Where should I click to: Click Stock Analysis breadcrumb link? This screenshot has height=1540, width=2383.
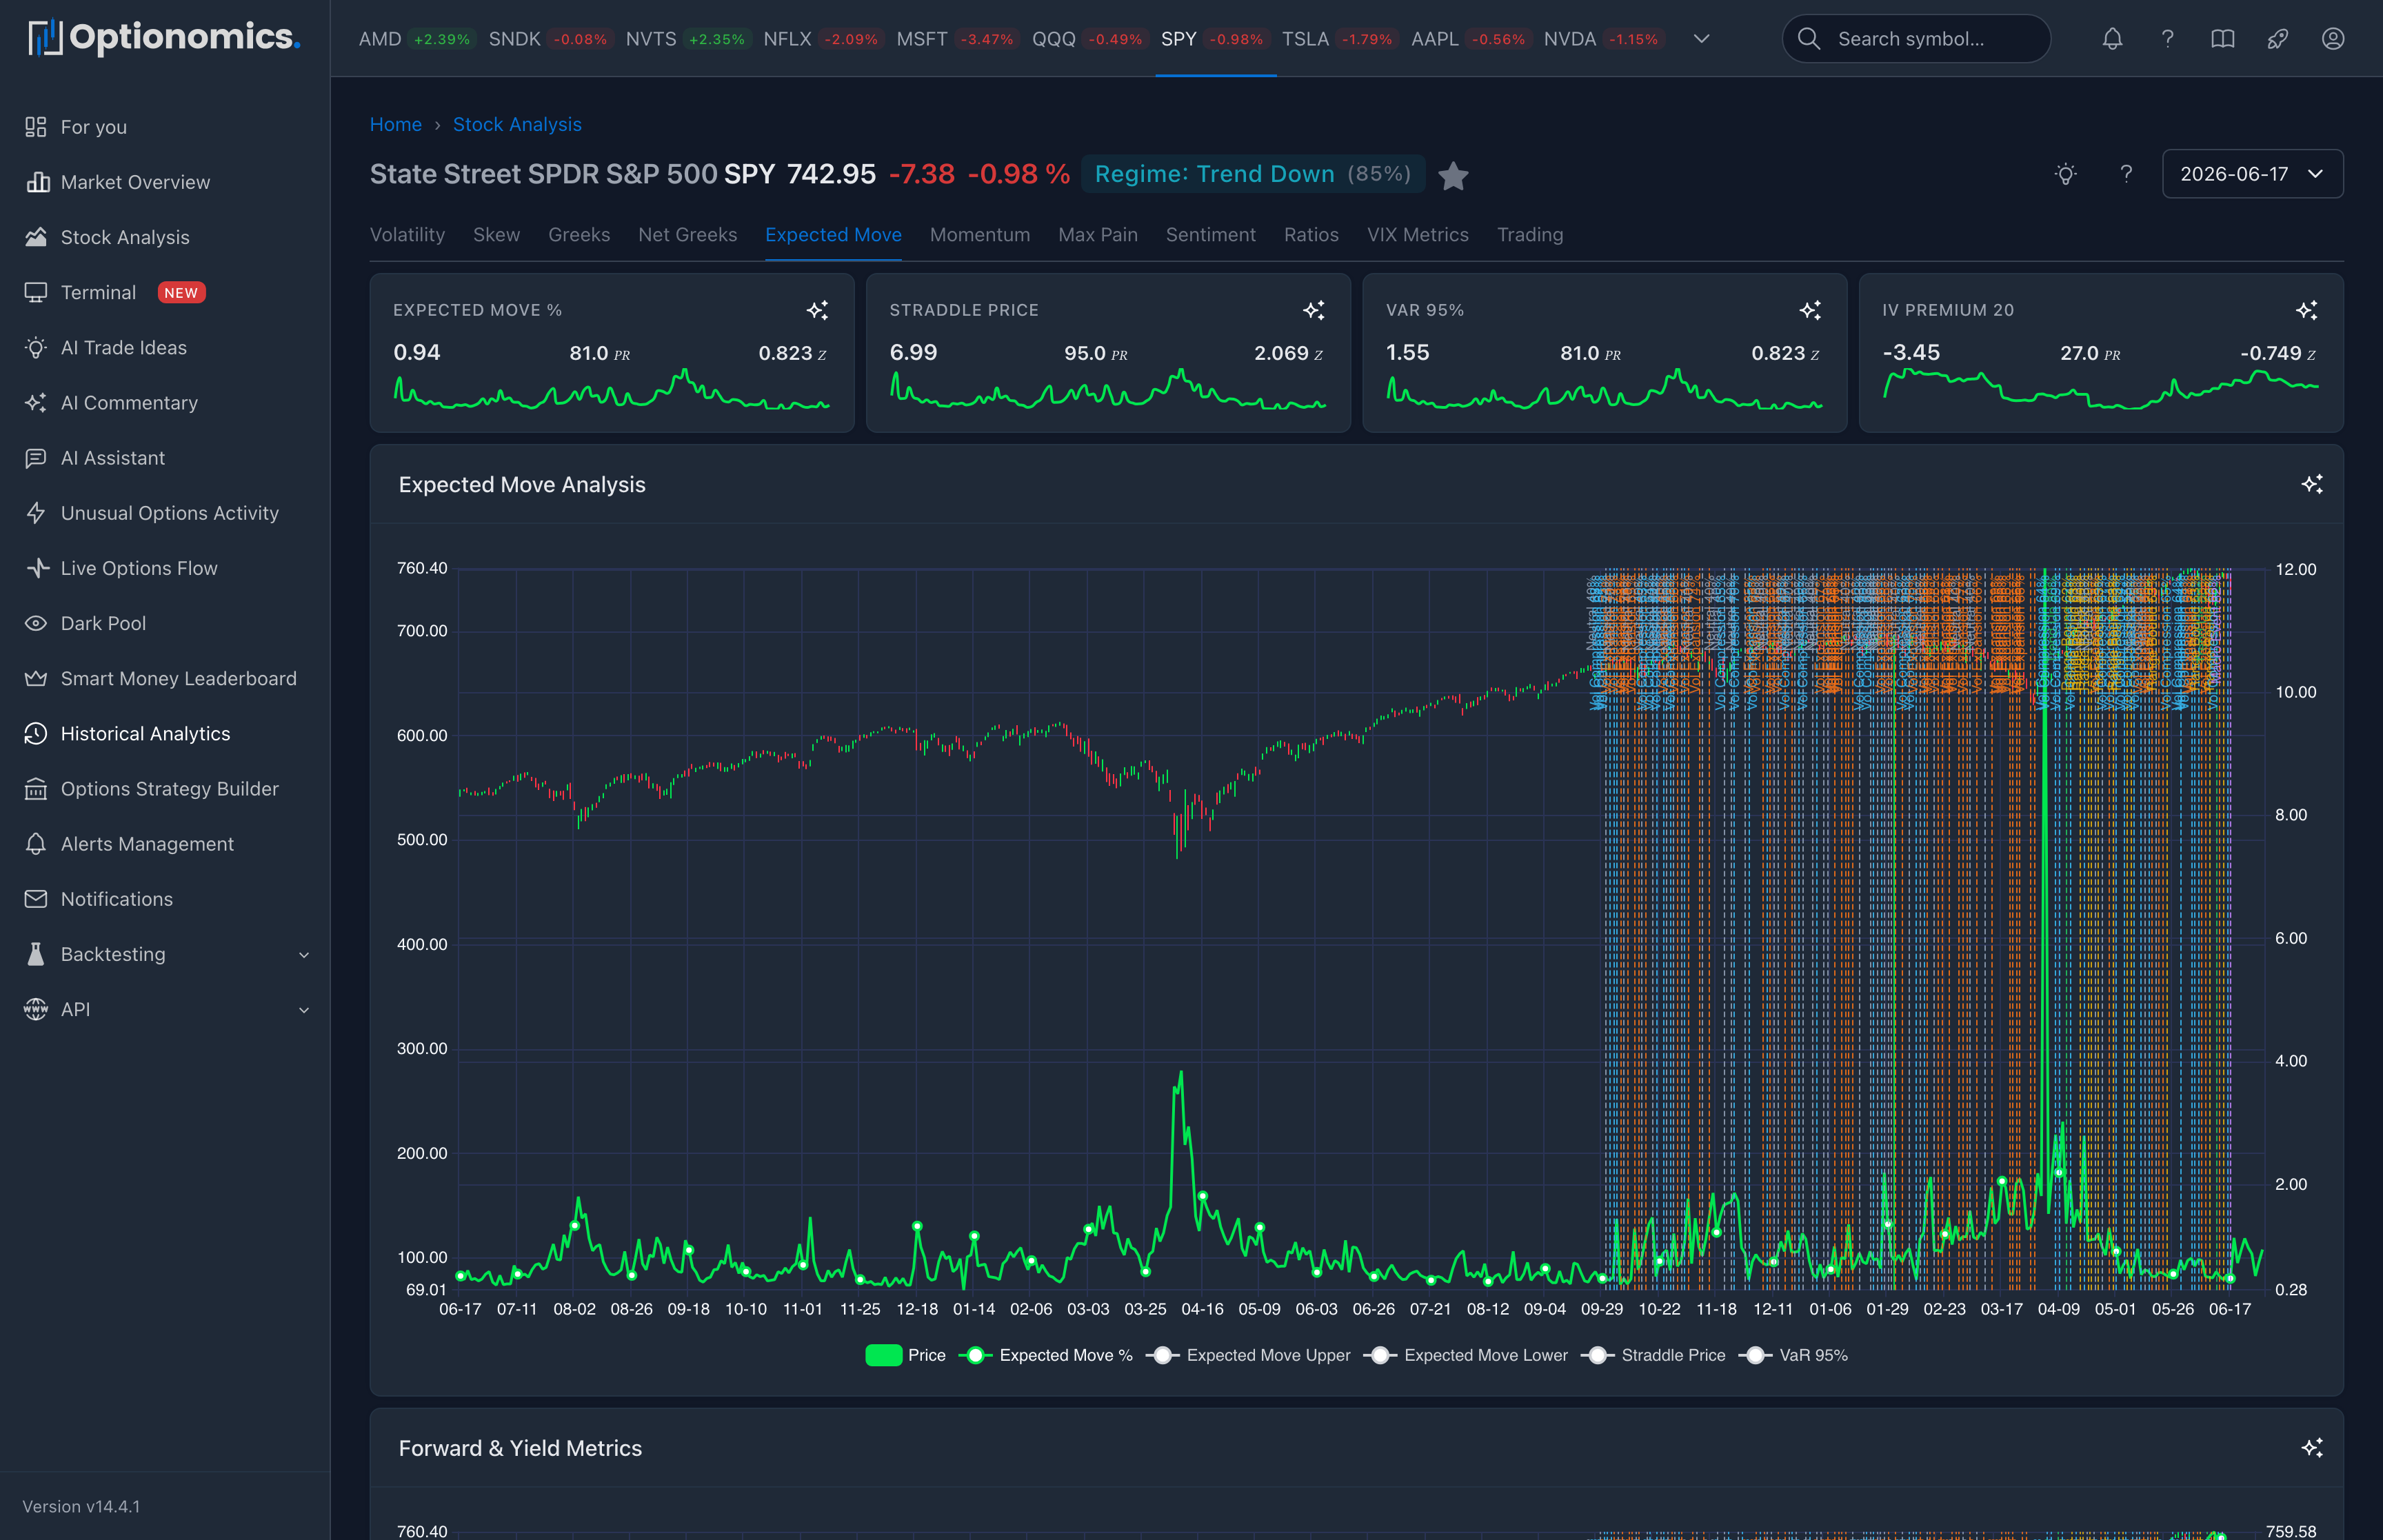coord(517,124)
